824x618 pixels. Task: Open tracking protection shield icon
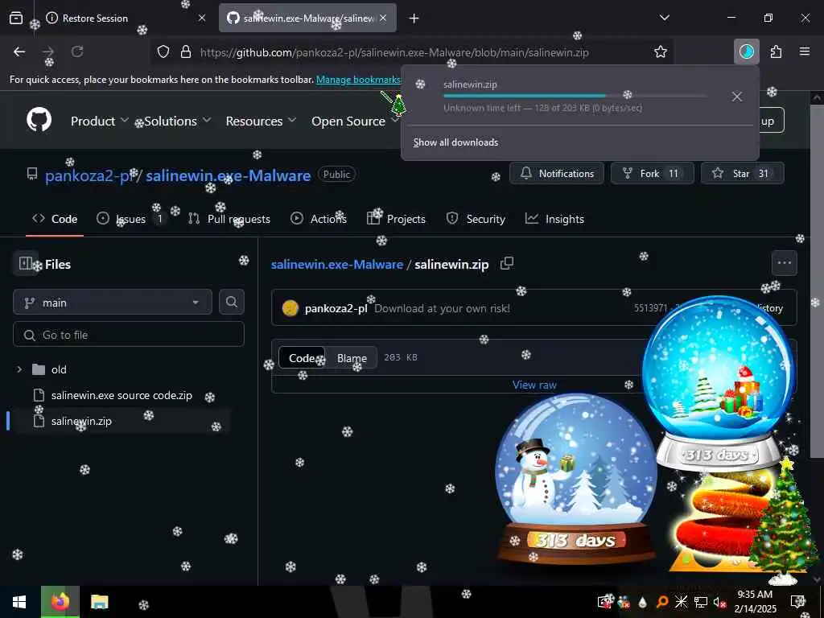pos(163,52)
